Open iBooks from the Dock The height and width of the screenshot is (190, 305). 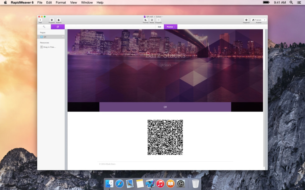point(171,183)
